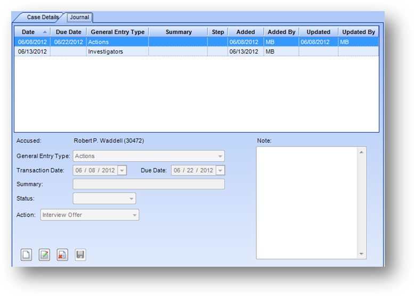
Task: Open the Due Date calendar dropdown
Action: click(x=220, y=170)
